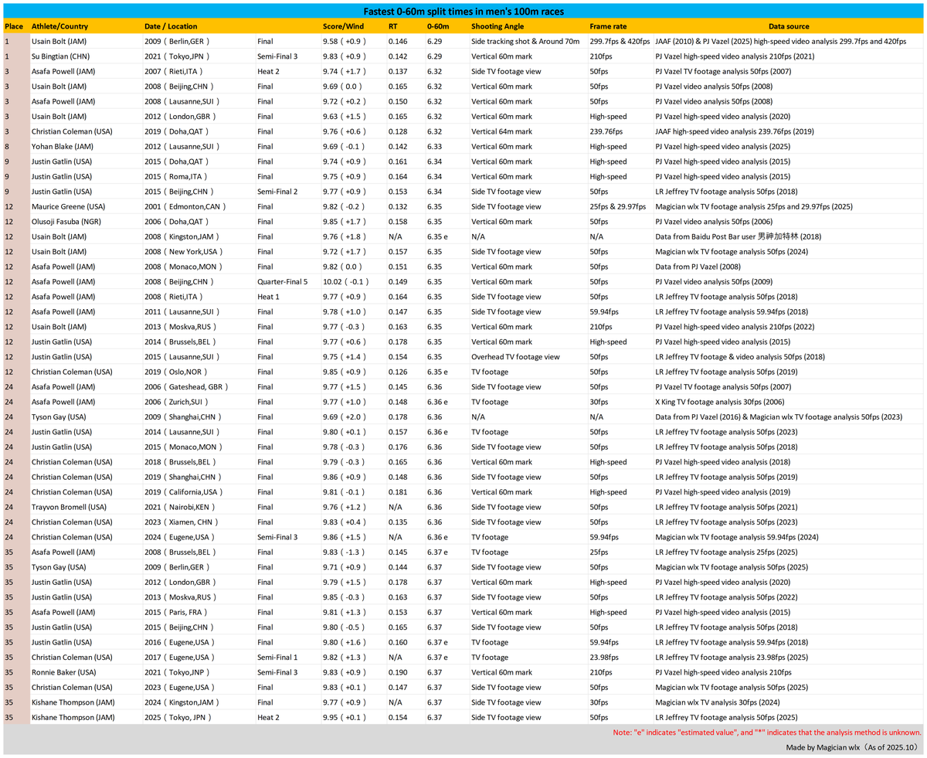Click the "Score/Wind" column header
927x758 pixels.
tap(344, 26)
